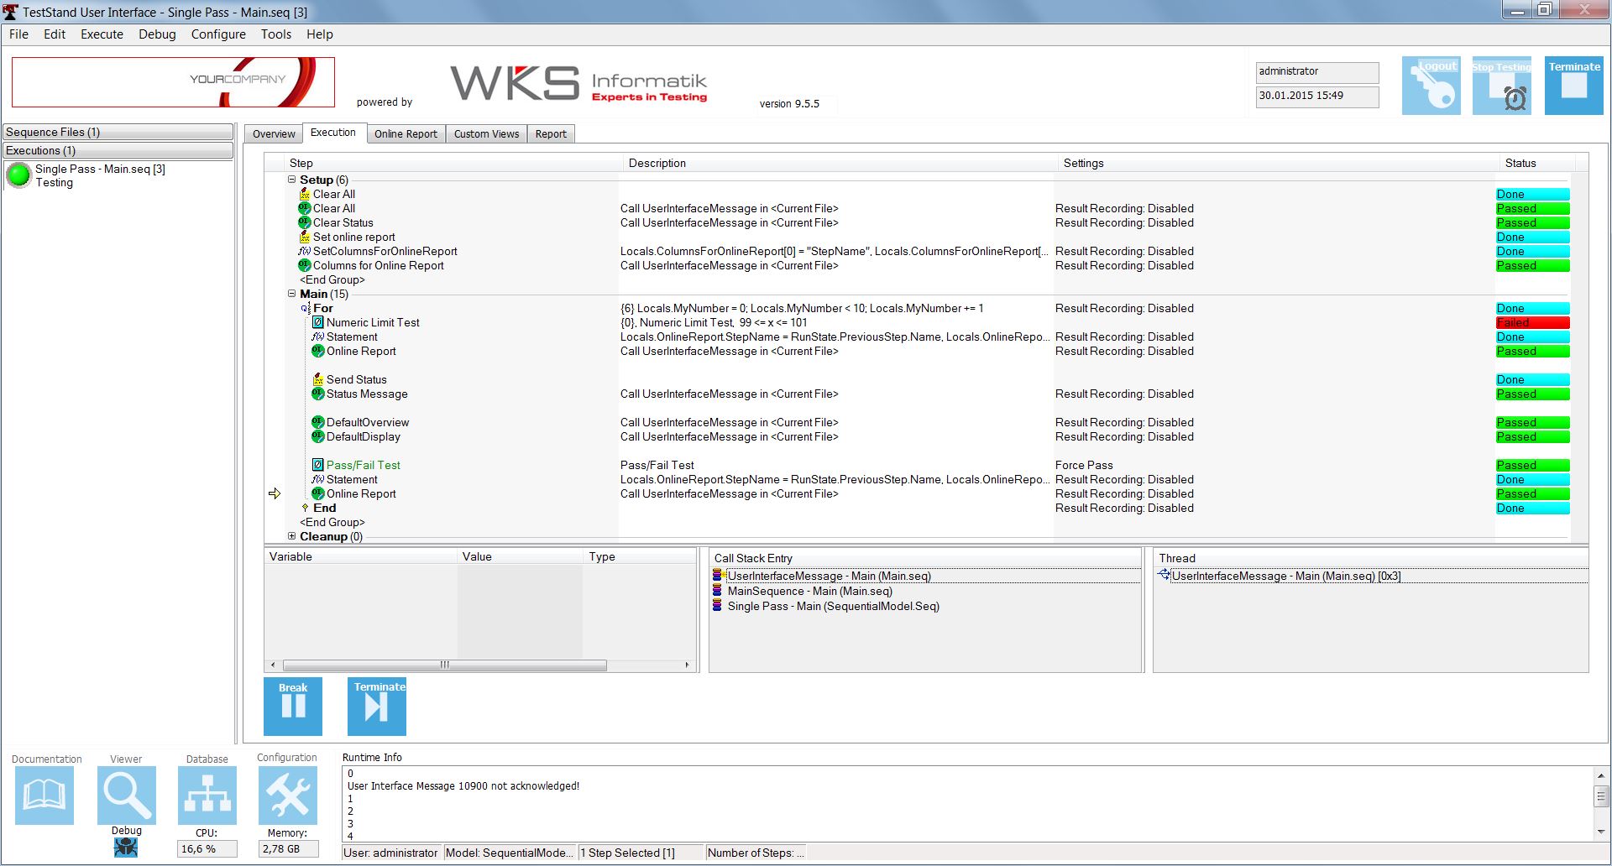The width and height of the screenshot is (1612, 866).
Task: Switch to the Report tab
Action: tap(551, 134)
